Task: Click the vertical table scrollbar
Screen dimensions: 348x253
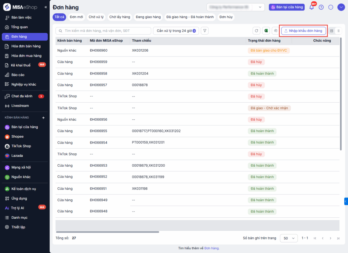Action: [341, 94]
